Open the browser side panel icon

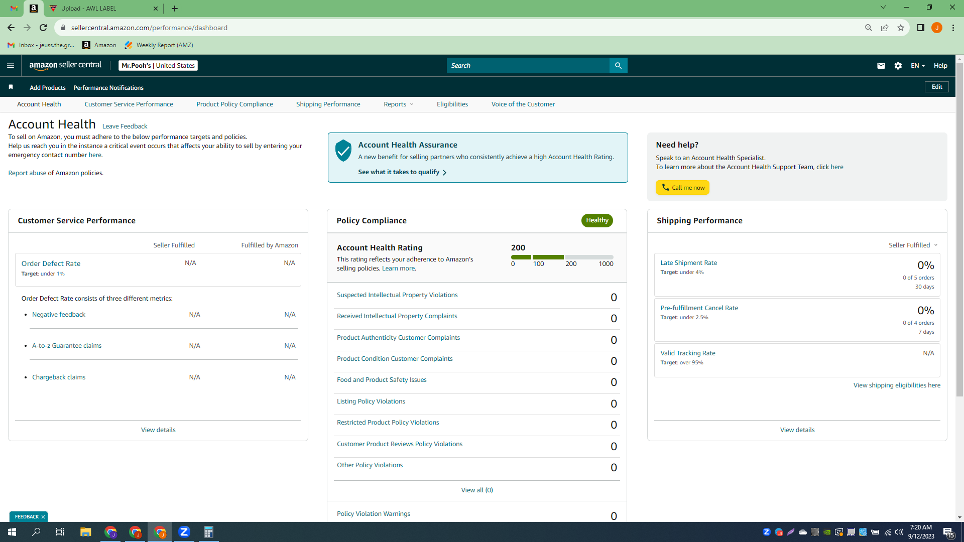pyautogui.click(x=921, y=28)
